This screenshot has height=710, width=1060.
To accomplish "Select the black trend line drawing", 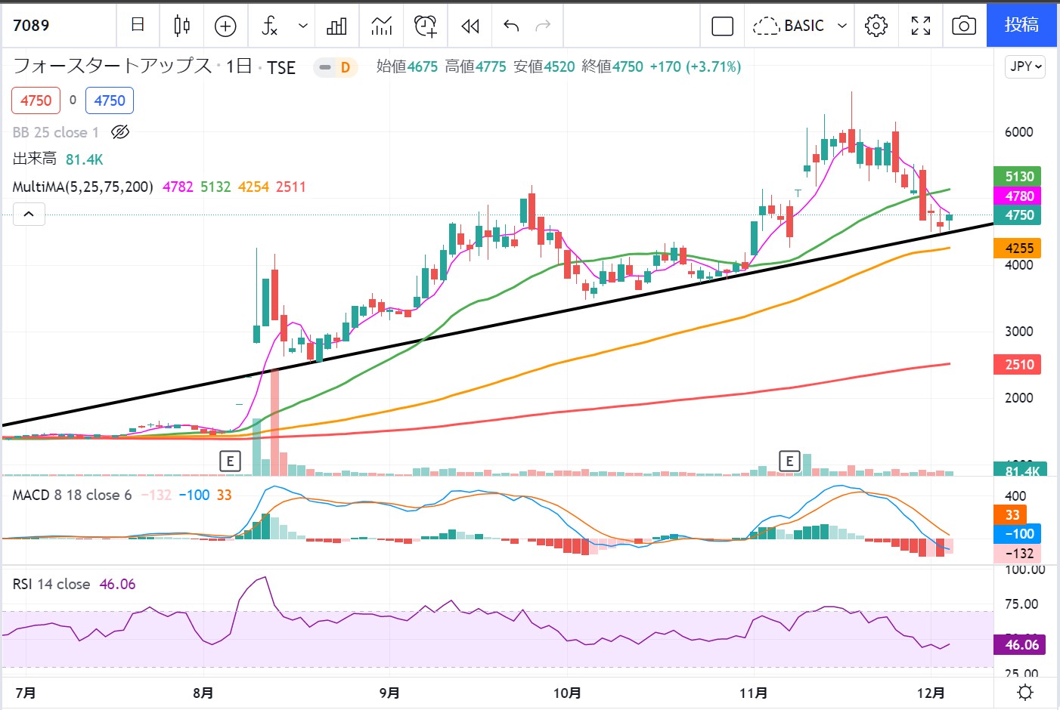I will click(499, 325).
